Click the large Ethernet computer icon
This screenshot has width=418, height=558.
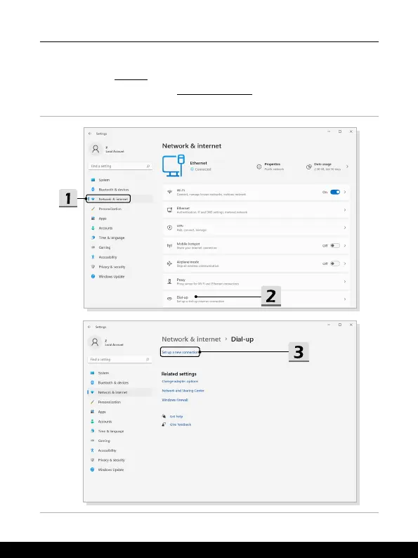pyautogui.click(x=174, y=165)
